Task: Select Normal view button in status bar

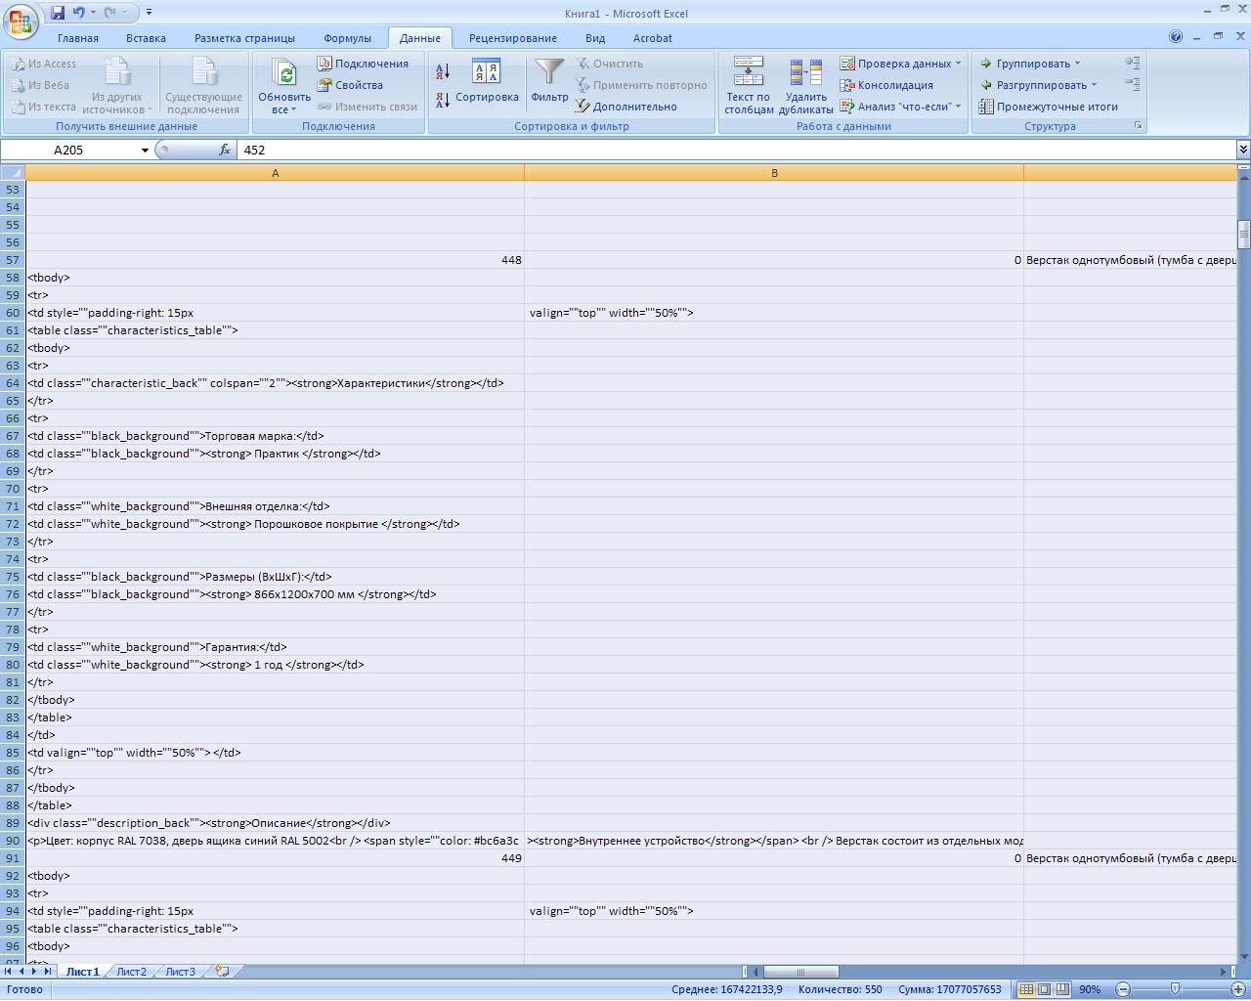Action: (1026, 989)
